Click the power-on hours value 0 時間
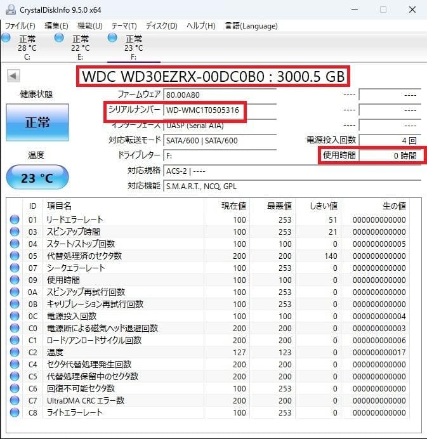Image resolution: width=427 pixels, height=439 pixels. tap(390, 155)
